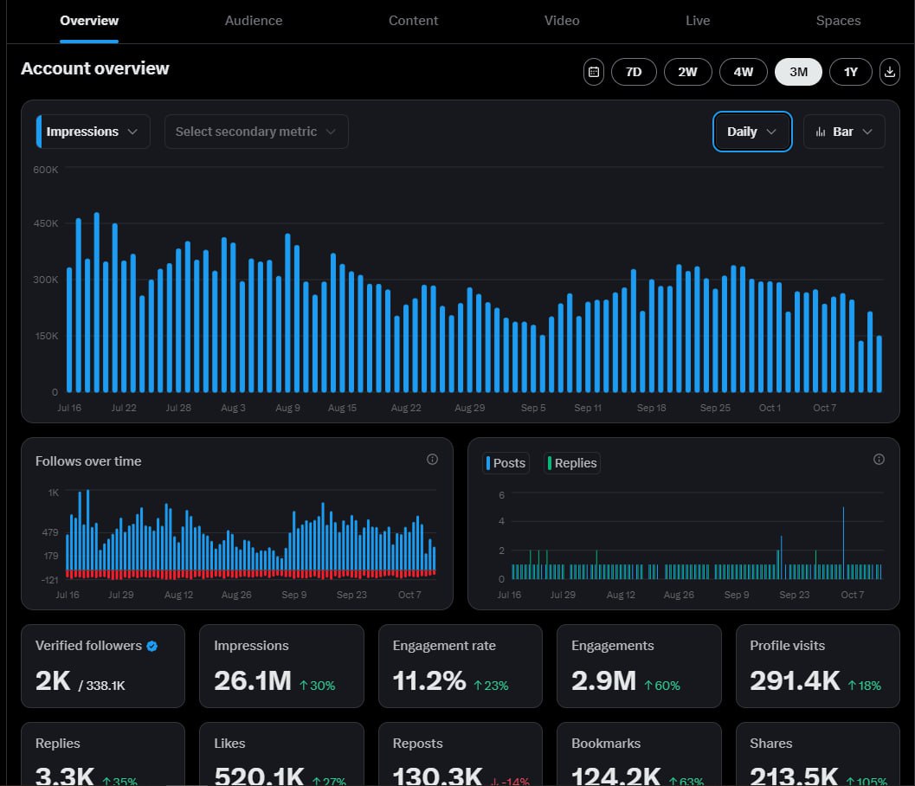Open the calendar date range picker

tap(594, 72)
